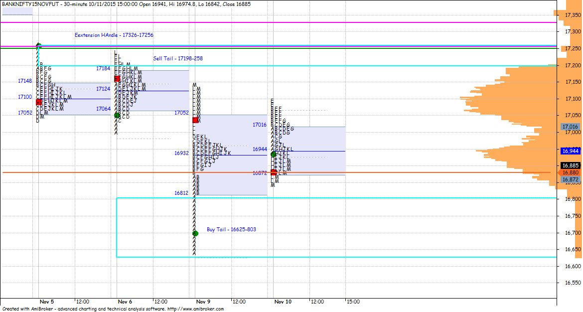Image resolution: width=583 pixels, height=312 pixels.
Task: Open the http://www.amibroker.com link in the footer
Action: (x=195, y=309)
